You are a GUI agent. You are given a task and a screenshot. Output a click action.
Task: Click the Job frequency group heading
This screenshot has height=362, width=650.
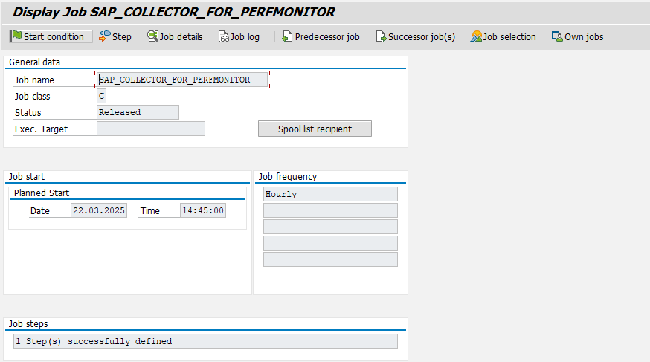(288, 176)
